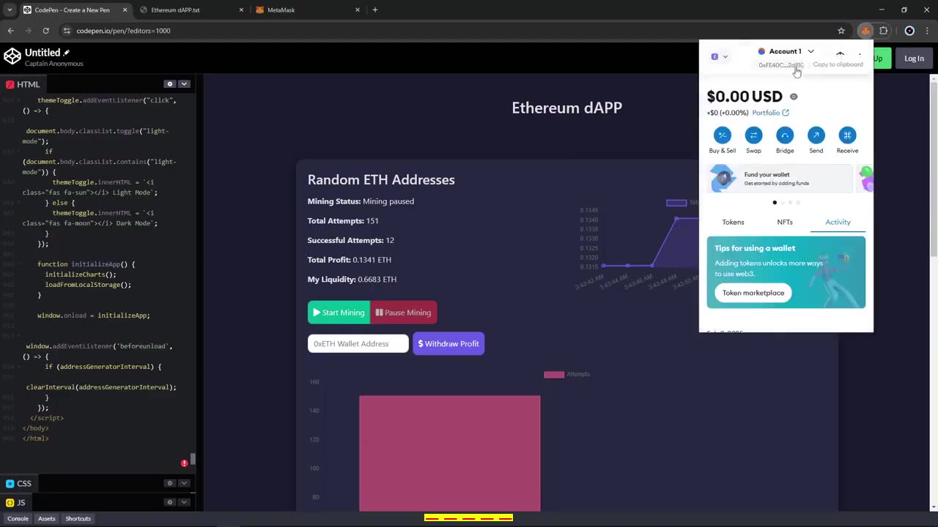938x527 pixels.
Task: Expand the JS editor dropdown chevron
Action: pos(185,502)
